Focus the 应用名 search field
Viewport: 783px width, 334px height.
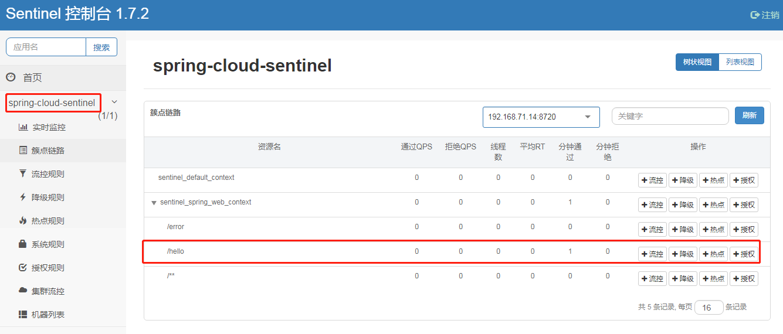pyautogui.click(x=46, y=47)
